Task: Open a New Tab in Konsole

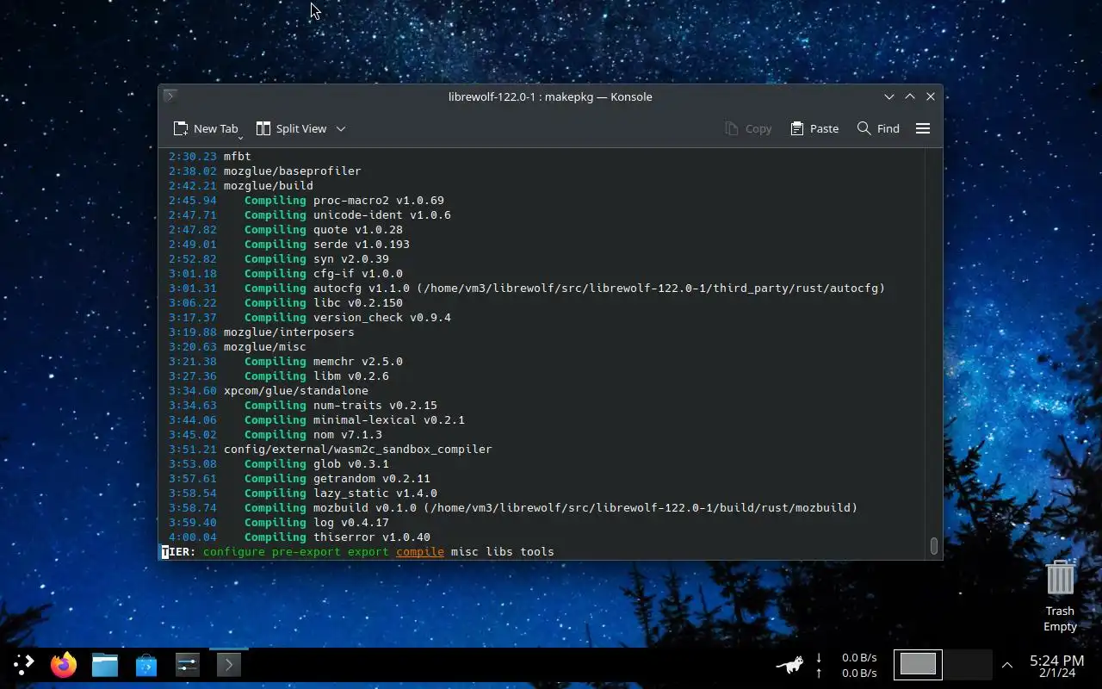Action: pos(205,128)
